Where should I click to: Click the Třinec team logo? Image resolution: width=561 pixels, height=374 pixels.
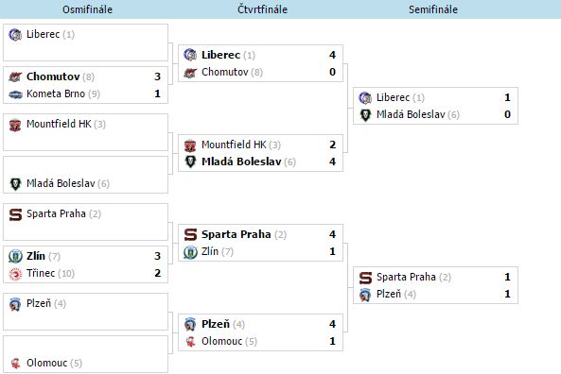[x=15, y=274]
